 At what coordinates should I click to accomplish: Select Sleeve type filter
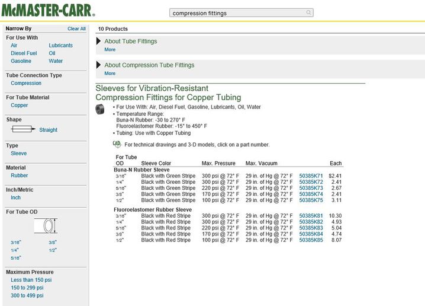tap(19, 154)
